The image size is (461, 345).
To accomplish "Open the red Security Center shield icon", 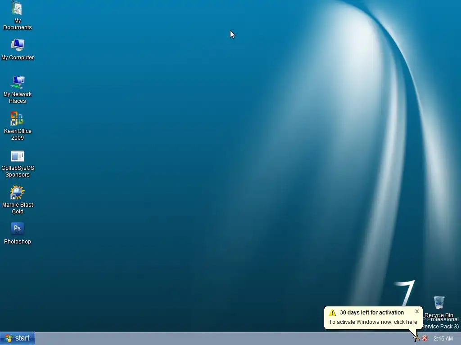I will coord(425,339).
